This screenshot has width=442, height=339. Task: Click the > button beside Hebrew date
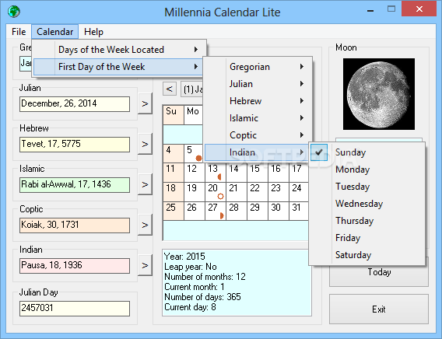(x=145, y=144)
